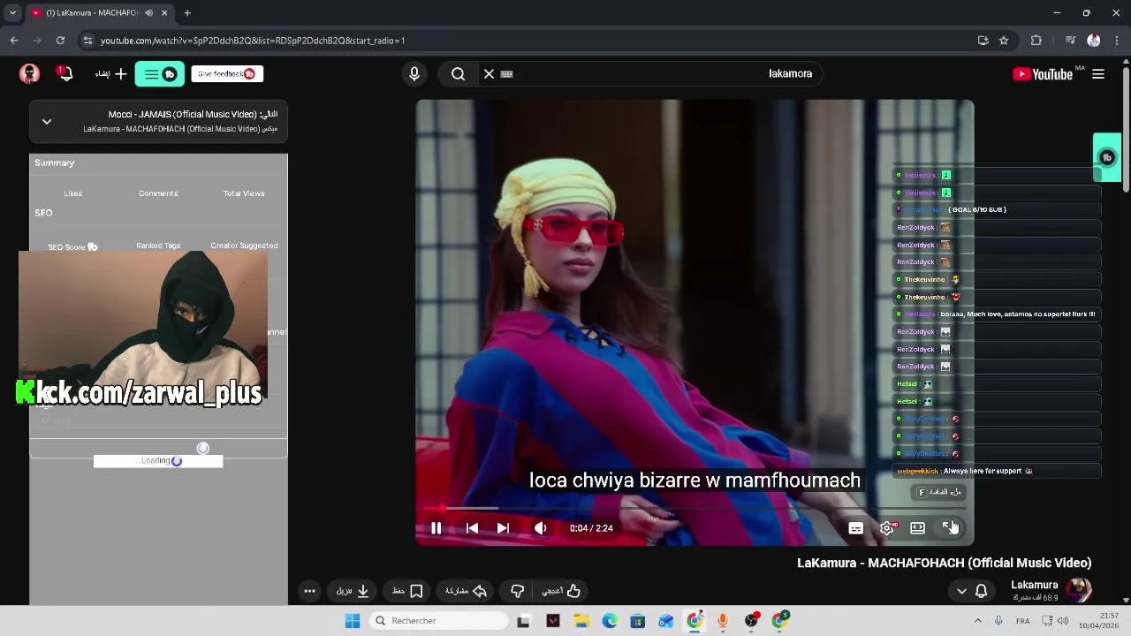Select the Total Views stat label
This screenshot has width=1131, height=636.
pyautogui.click(x=244, y=193)
